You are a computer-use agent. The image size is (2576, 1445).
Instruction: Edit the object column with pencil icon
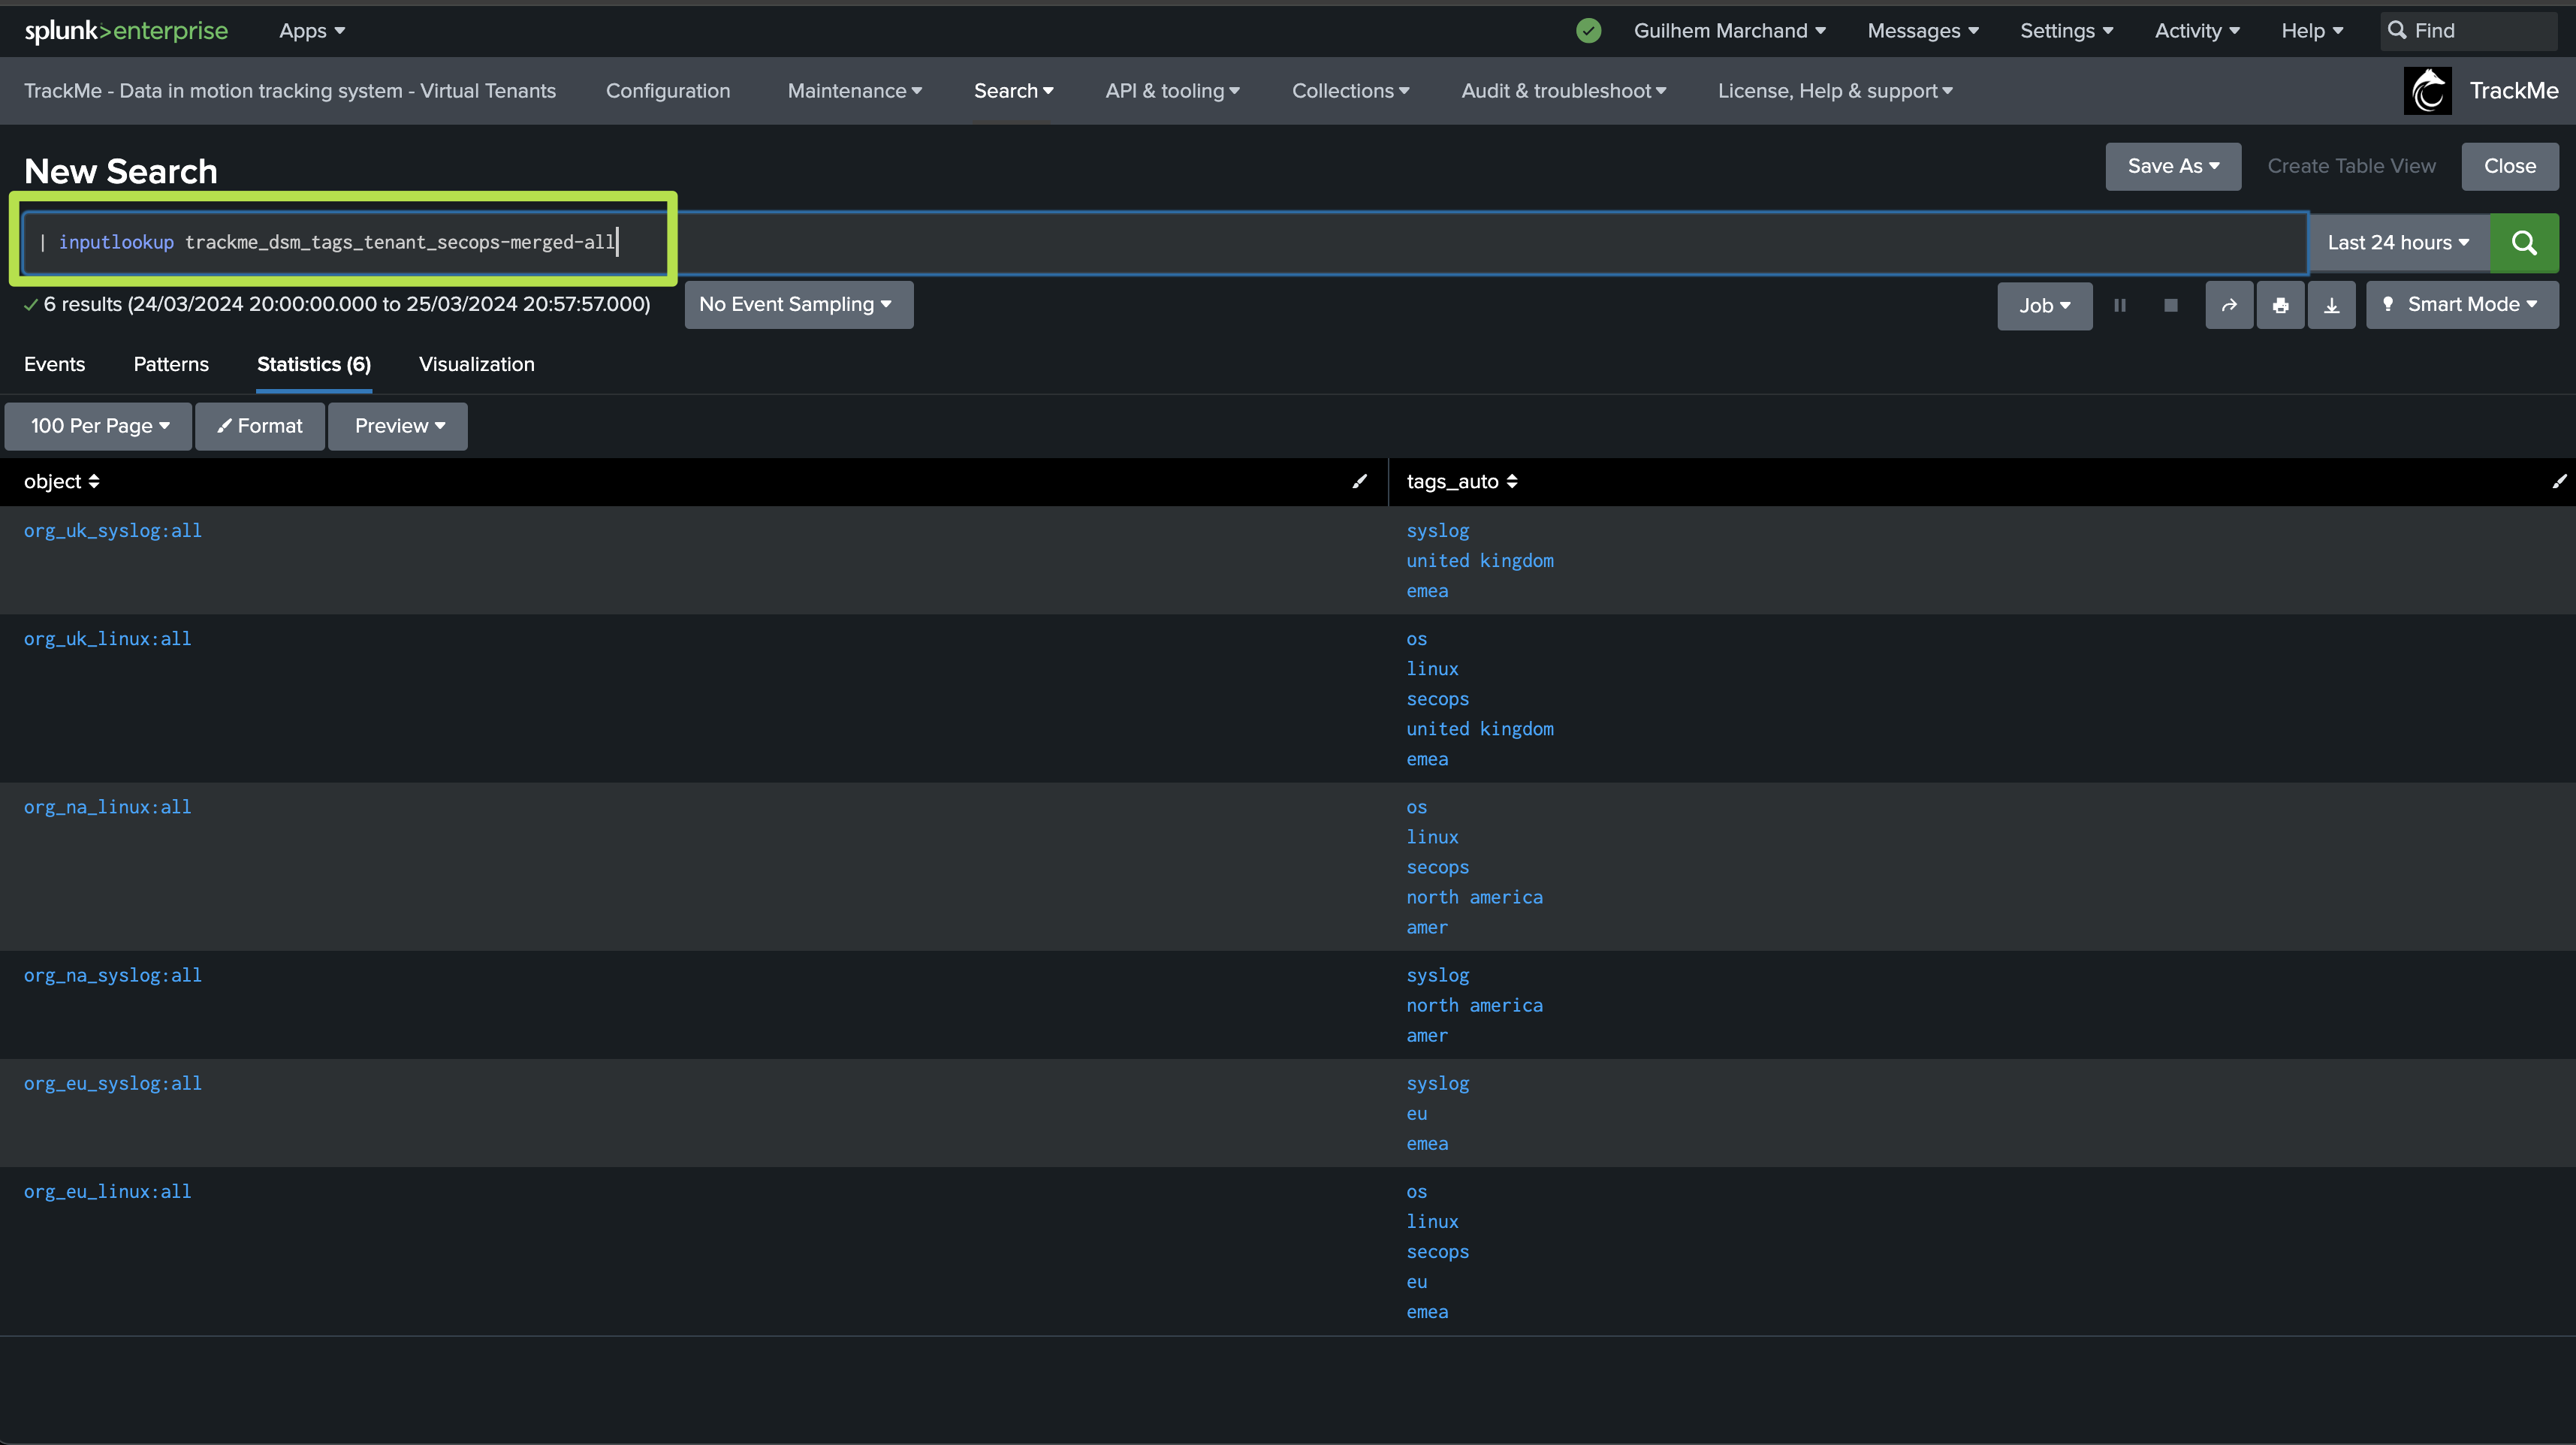[1359, 482]
